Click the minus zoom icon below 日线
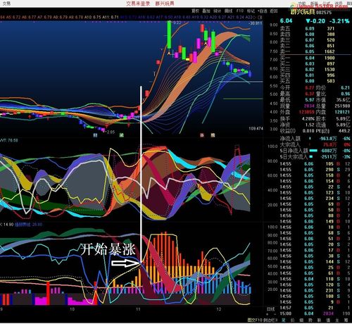 coord(275,314)
